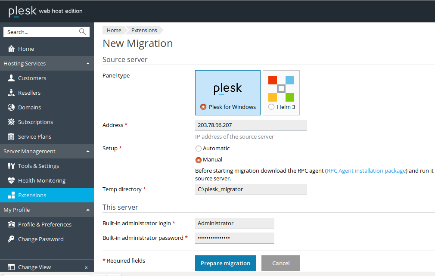The image size is (435, 276).
Task: Click the Home house icon in sidebar
Action: [11, 49]
